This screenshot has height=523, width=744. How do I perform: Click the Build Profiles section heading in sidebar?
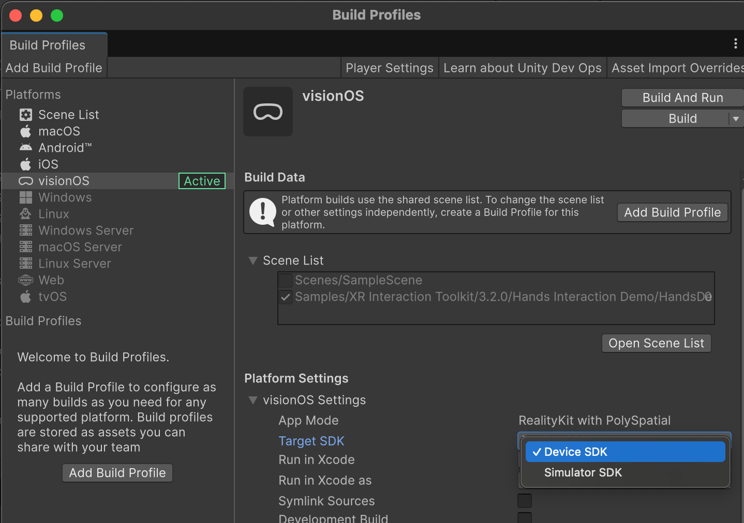[43, 321]
